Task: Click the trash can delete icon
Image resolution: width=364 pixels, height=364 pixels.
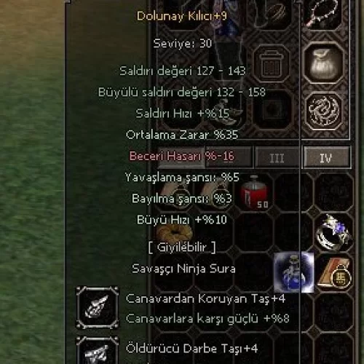Action: 272,64
